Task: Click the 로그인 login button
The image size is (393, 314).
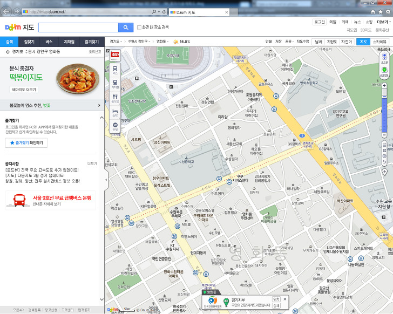Action: coord(320,22)
